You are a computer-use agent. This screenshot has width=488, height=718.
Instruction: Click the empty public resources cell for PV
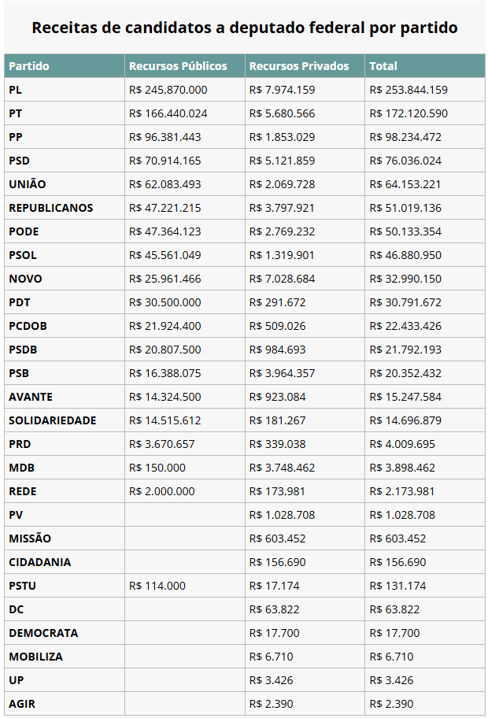tap(185, 515)
